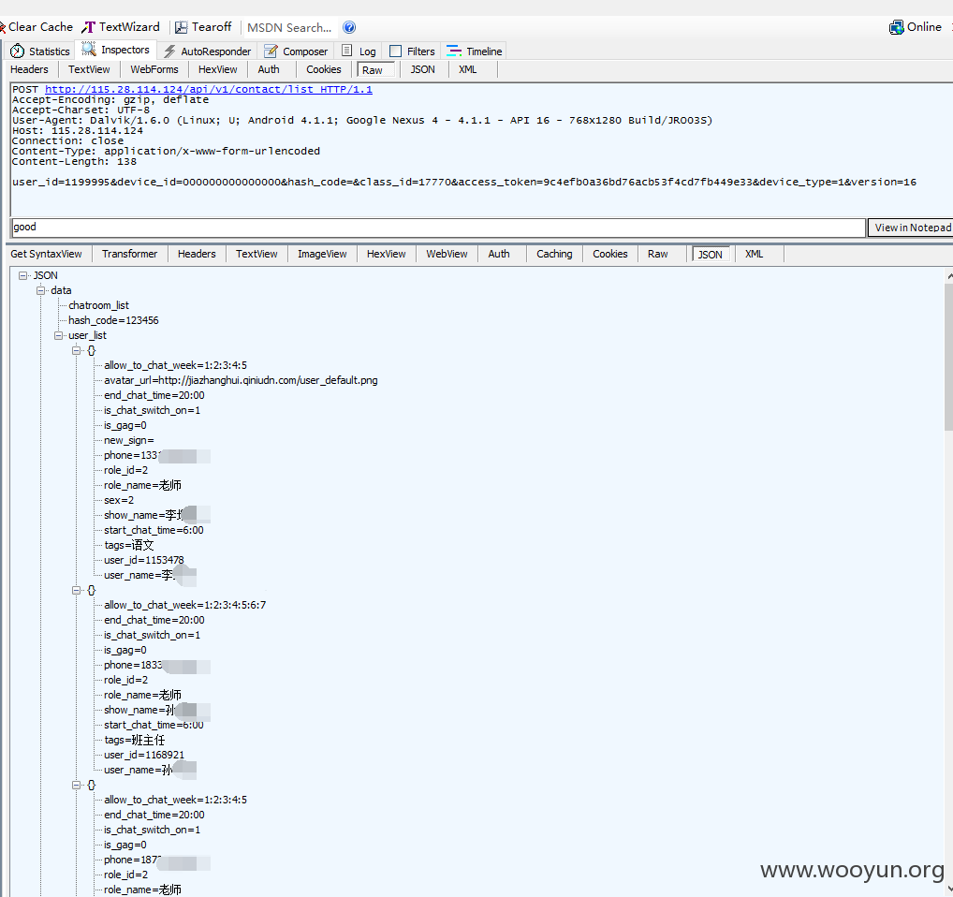The width and height of the screenshot is (953, 897).
Task: Click the Tearoff toolbar icon
Action: click(x=181, y=27)
